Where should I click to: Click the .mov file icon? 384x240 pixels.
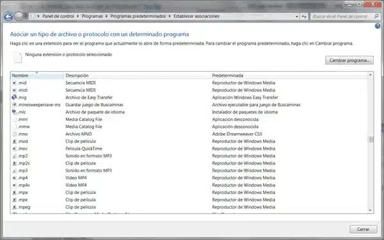coord(15,148)
